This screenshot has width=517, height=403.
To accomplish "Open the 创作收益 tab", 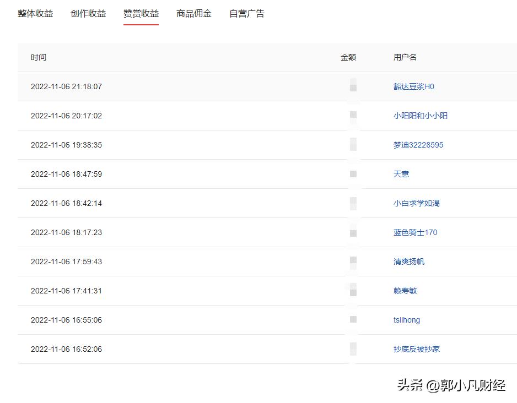I will [x=88, y=14].
